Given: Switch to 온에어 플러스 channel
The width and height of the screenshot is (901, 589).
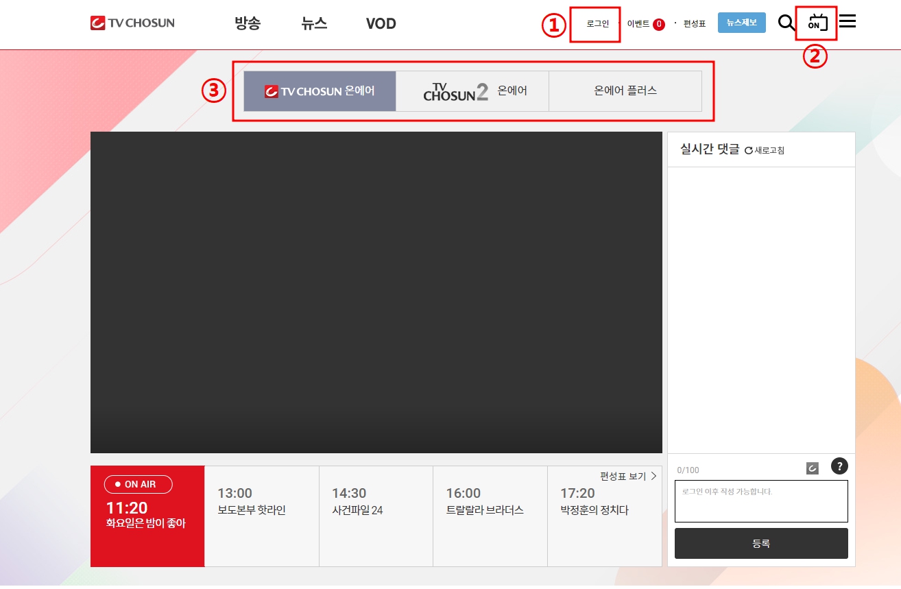Looking at the screenshot, I should point(625,91).
